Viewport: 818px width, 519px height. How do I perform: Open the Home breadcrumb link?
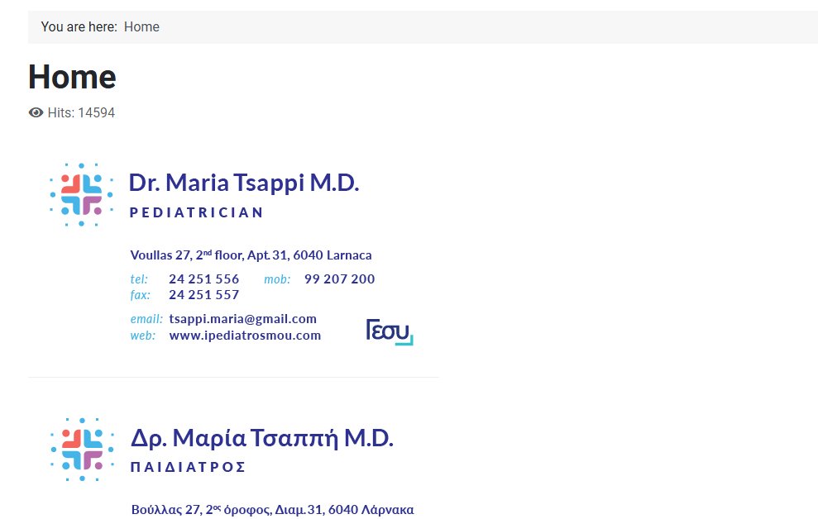pyautogui.click(x=141, y=26)
